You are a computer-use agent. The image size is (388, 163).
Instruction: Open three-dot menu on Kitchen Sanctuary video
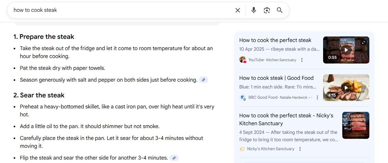point(302,60)
